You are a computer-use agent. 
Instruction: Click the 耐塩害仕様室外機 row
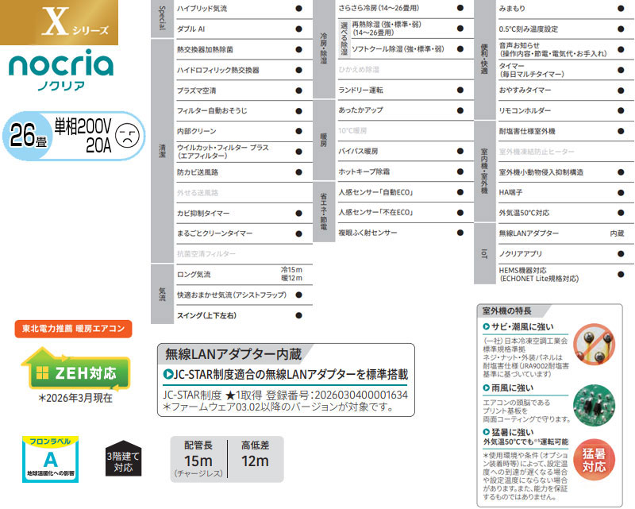point(566,131)
